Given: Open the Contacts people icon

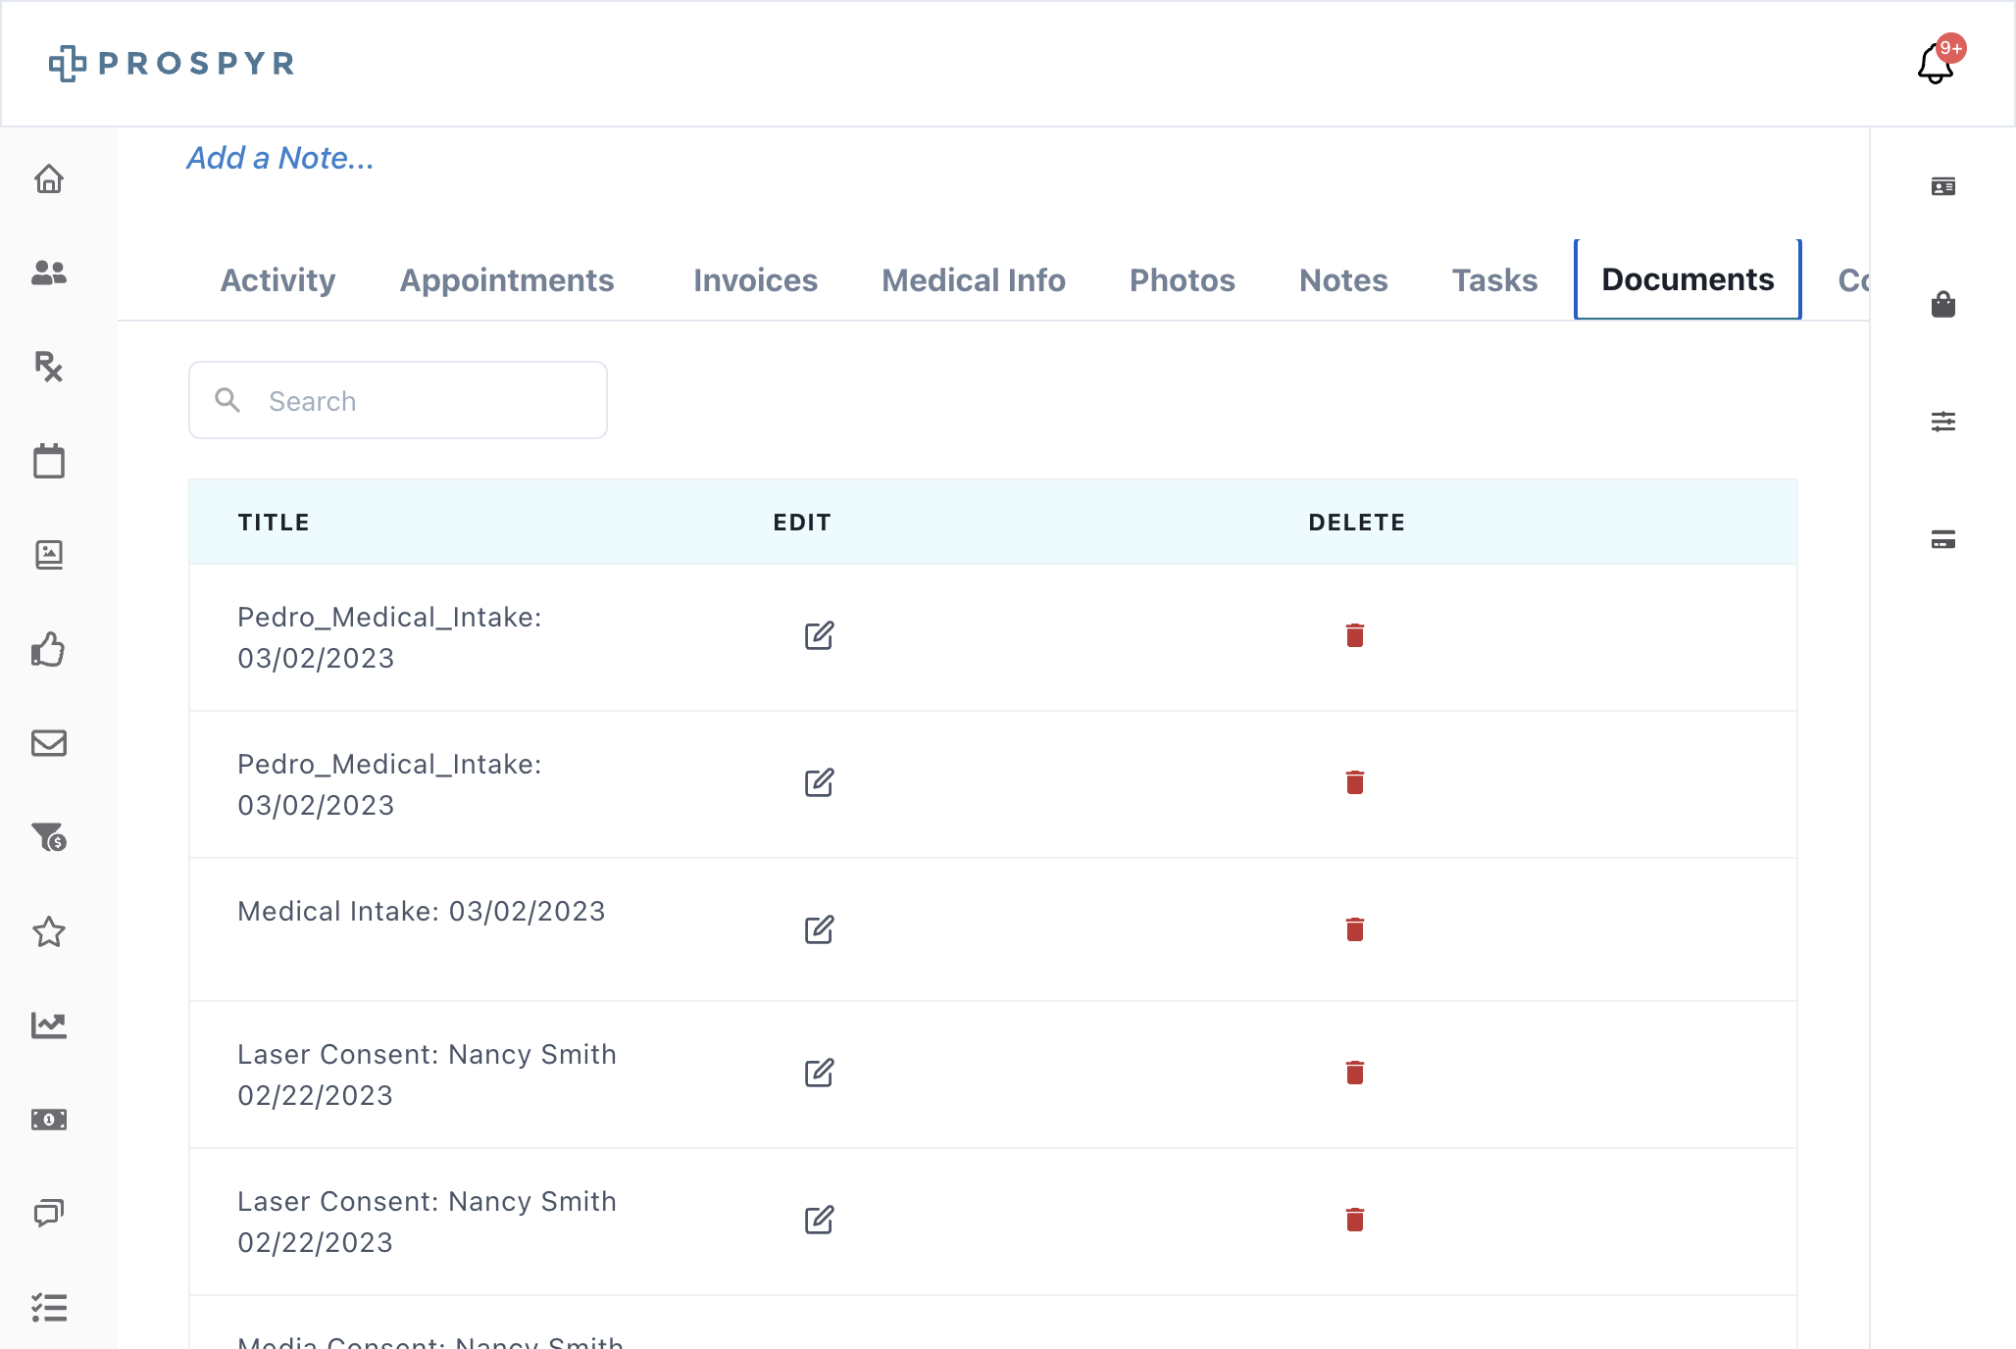Looking at the screenshot, I should coord(49,273).
